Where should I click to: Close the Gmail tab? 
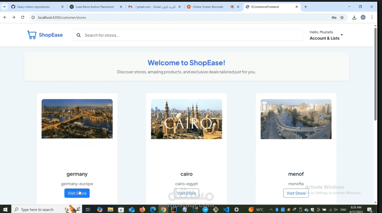(179, 7)
